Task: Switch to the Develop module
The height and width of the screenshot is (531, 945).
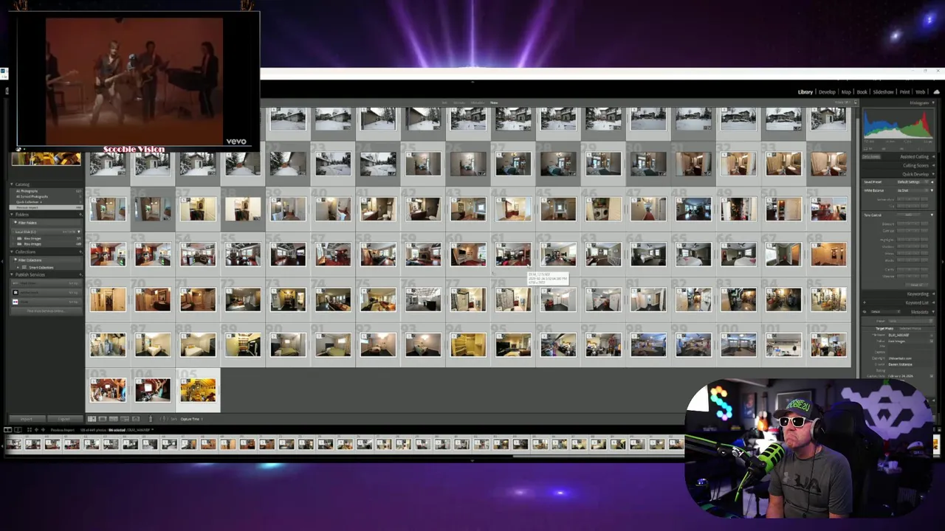Action: pyautogui.click(x=827, y=92)
